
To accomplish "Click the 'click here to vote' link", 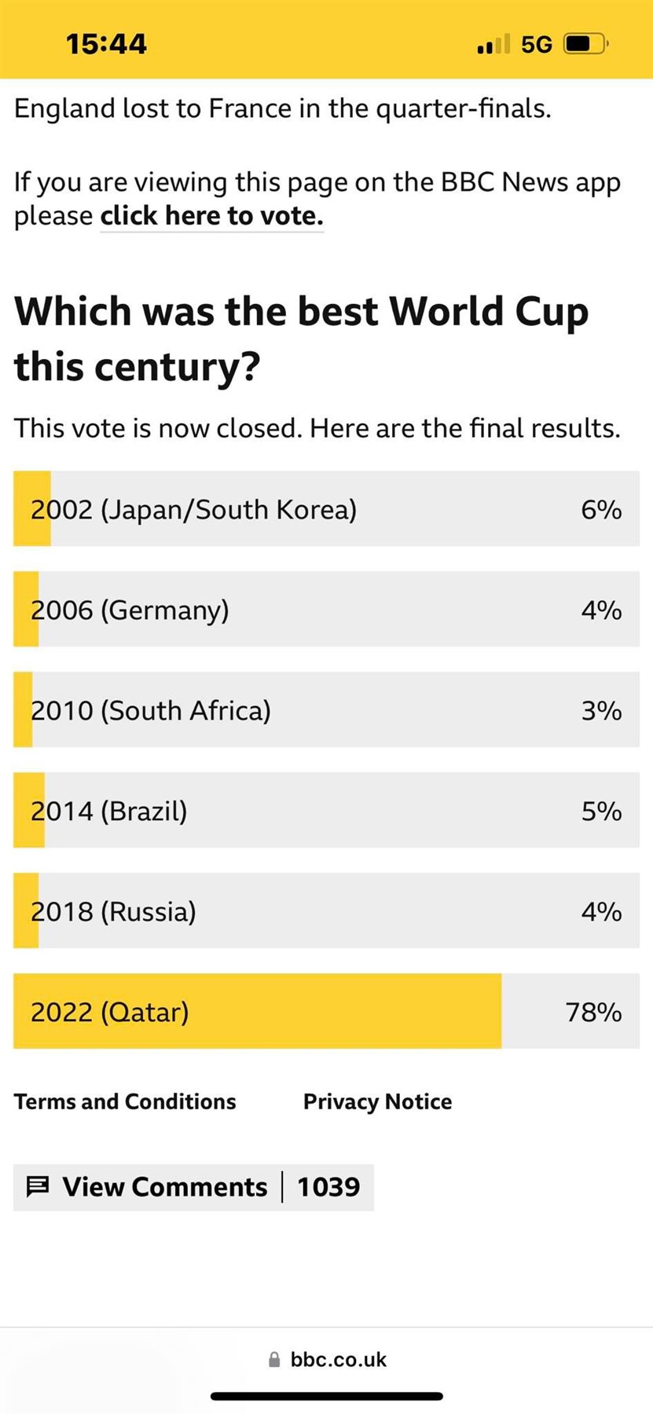I will click(211, 216).
